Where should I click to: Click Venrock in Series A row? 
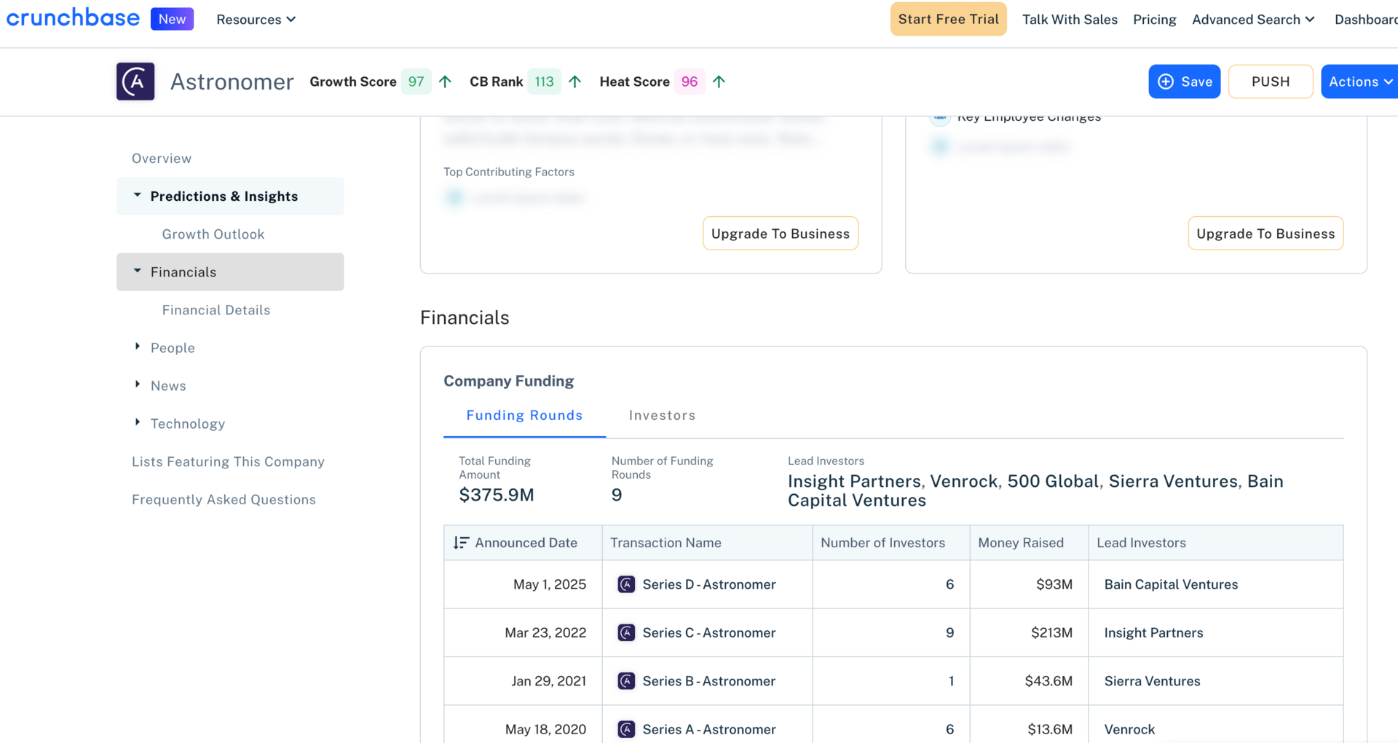pos(1129,729)
